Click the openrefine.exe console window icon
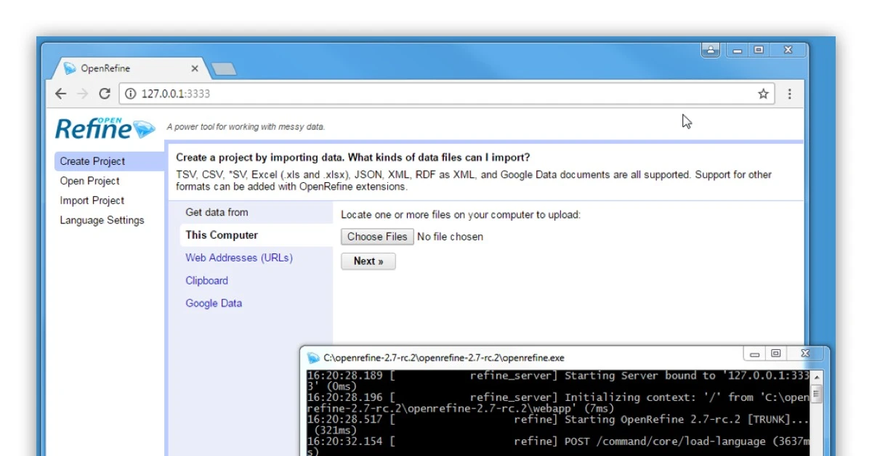This screenshot has width=872, height=456. coord(313,357)
